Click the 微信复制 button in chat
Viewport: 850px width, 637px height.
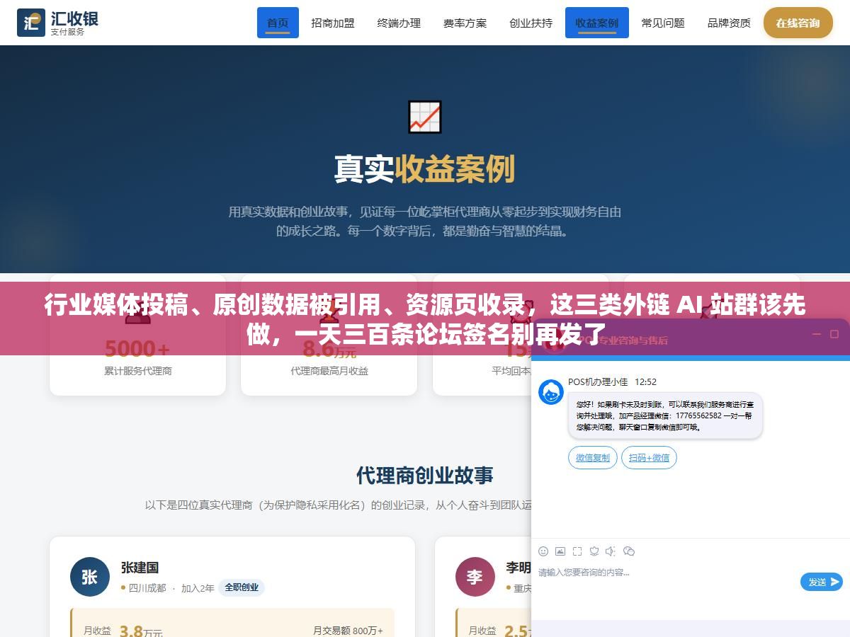point(593,458)
